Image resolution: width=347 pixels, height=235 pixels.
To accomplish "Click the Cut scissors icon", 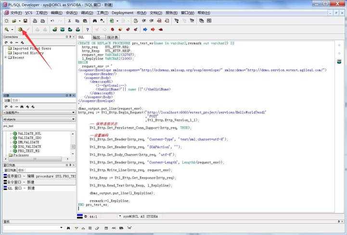I will click(69, 21).
